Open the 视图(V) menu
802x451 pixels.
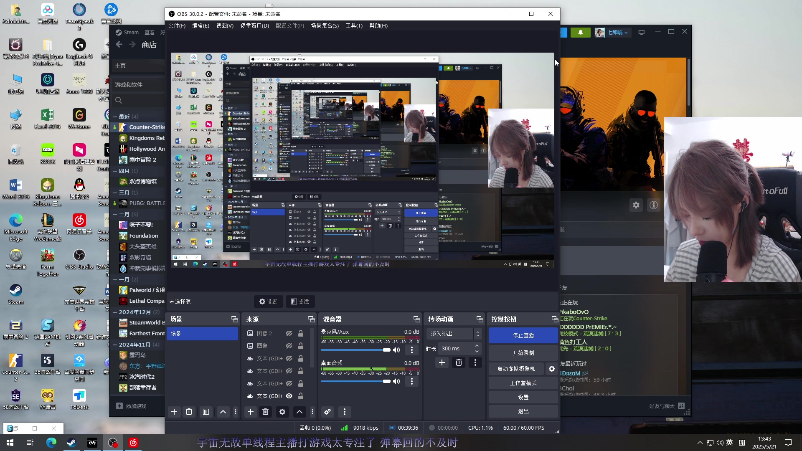pyautogui.click(x=225, y=25)
